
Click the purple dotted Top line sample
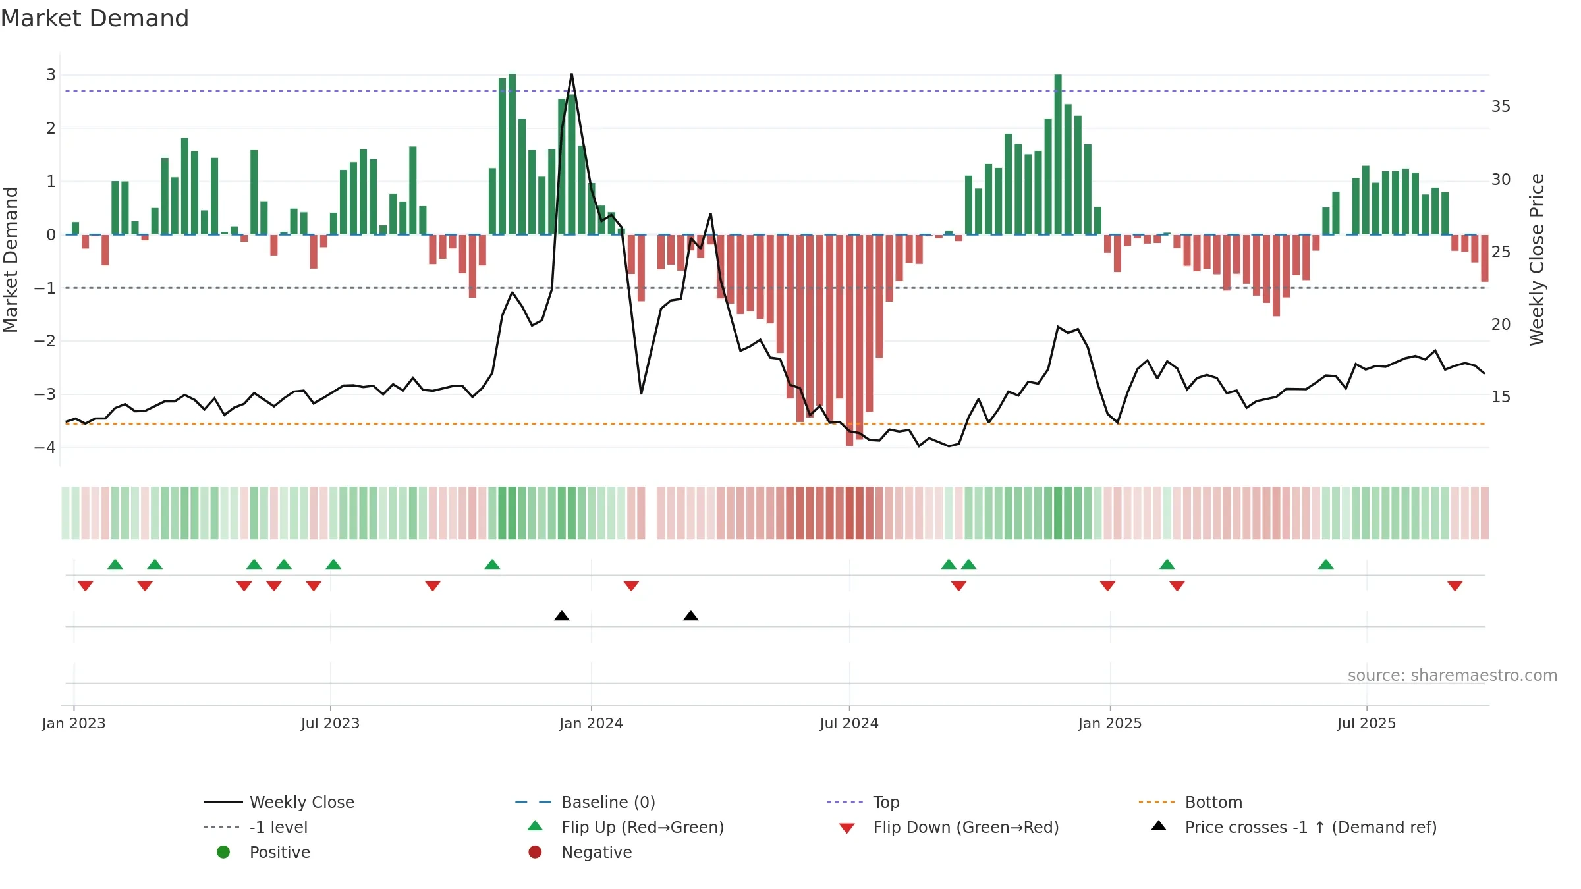pyautogui.click(x=845, y=802)
